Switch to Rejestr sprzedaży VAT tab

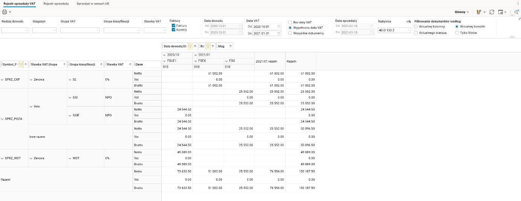pos(20,3)
